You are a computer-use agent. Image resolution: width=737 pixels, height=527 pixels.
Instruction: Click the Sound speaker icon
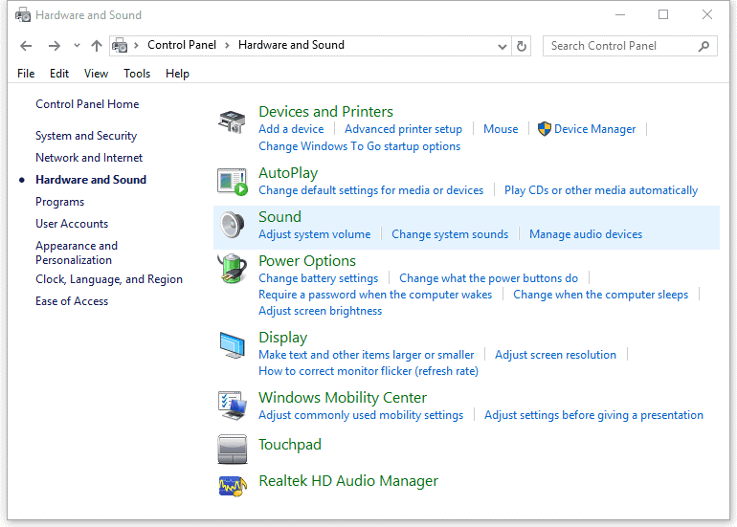point(232,225)
